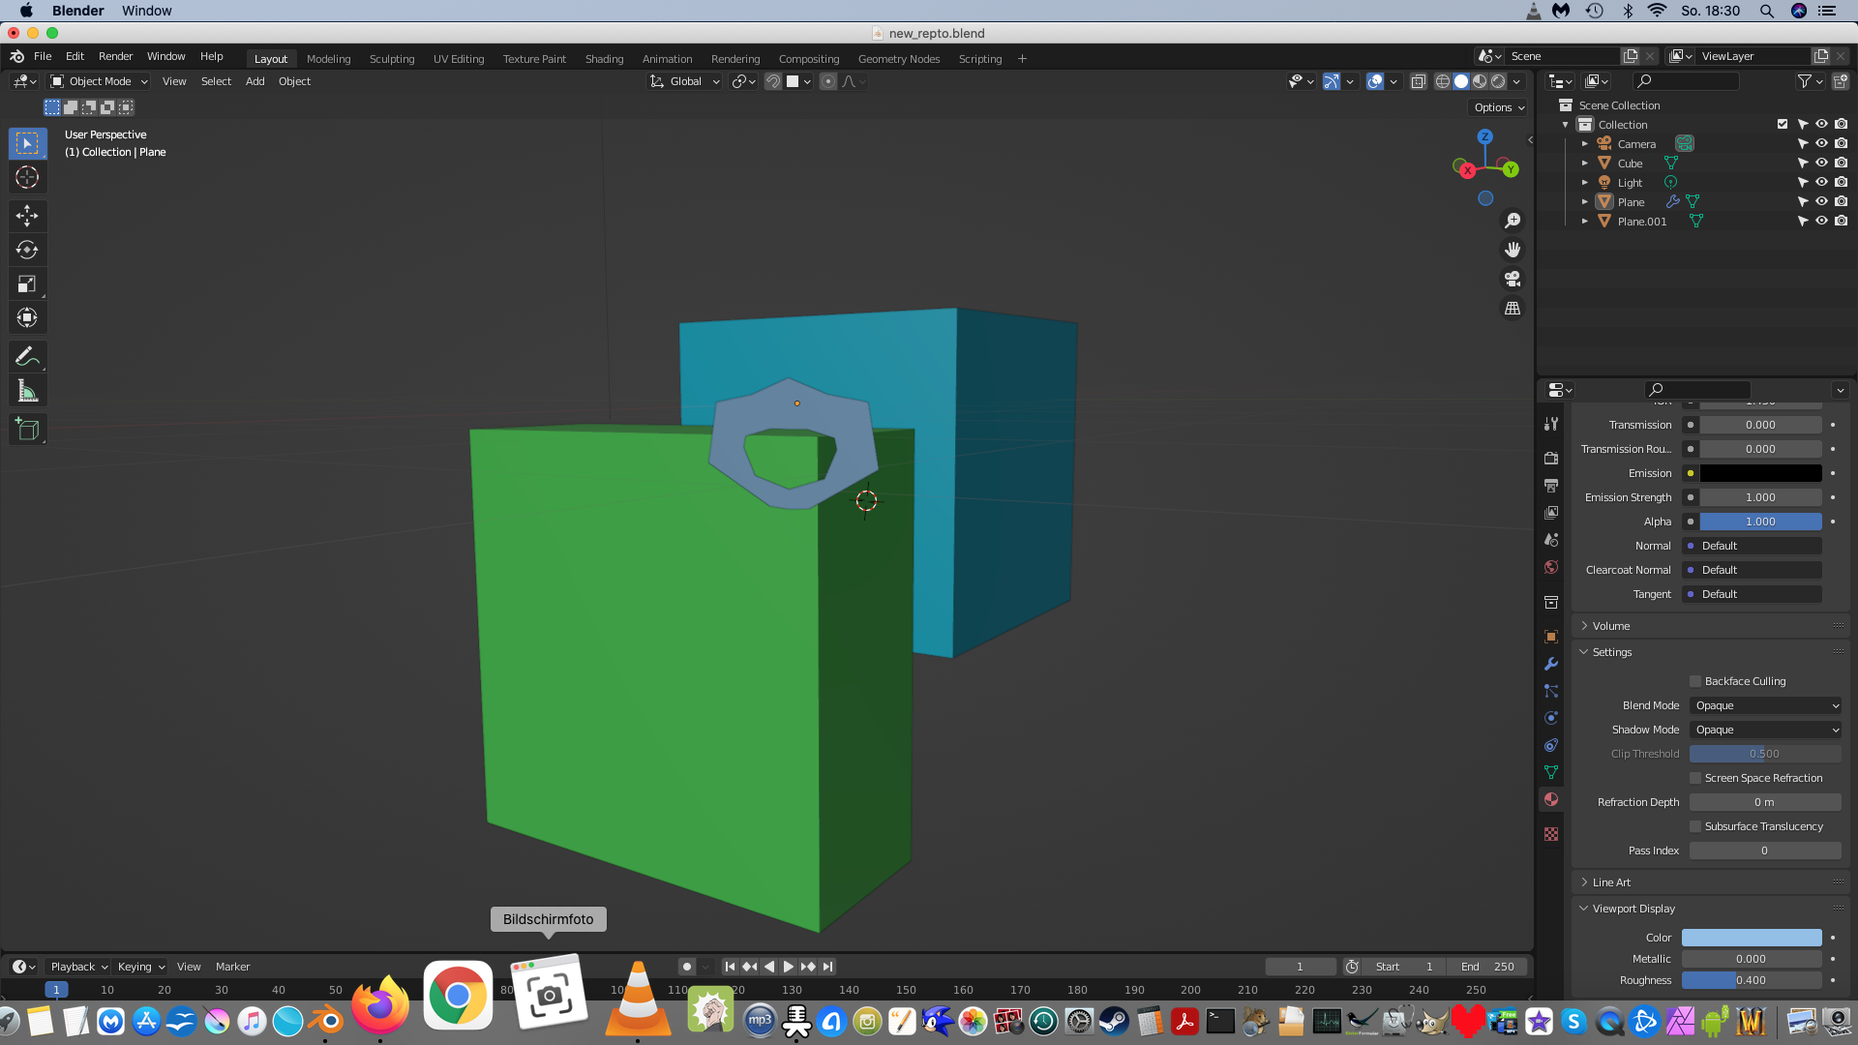The width and height of the screenshot is (1858, 1045).
Task: Jump to timeline start button
Action: pyautogui.click(x=730, y=967)
